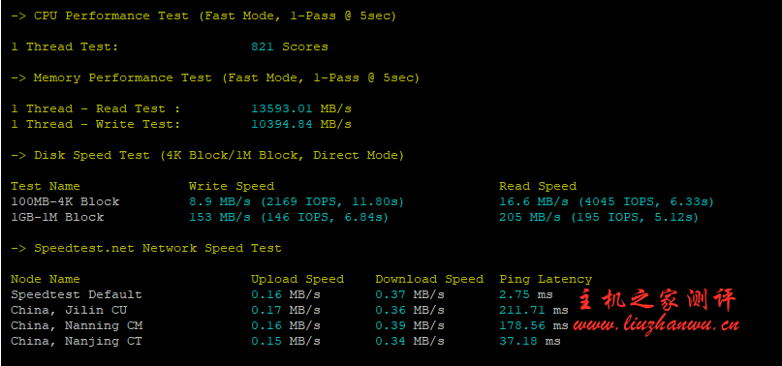782x366 pixels.
Task: Select the China, Nanning CM node
Action: tap(77, 325)
